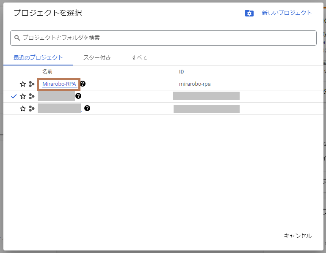326x253 pixels.
Task: Open the help icon in the checkmarked row
Action: click(78, 96)
